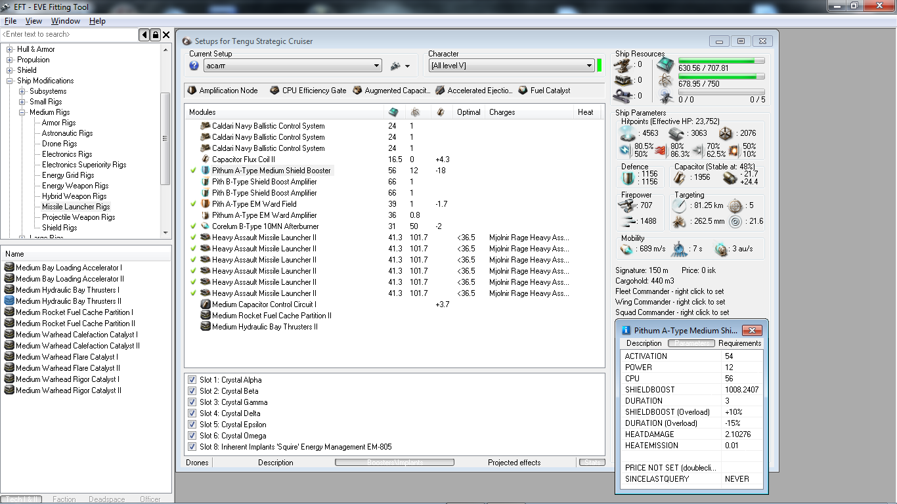Open the File menu
Image resolution: width=897 pixels, height=504 pixels.
[x=11, y=21]
